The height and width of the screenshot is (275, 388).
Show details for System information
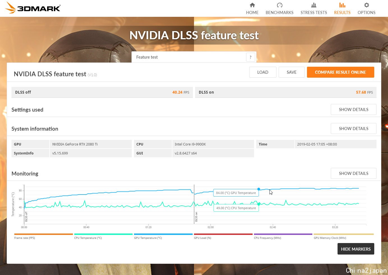pyautogui.click(x=354, y=129)
